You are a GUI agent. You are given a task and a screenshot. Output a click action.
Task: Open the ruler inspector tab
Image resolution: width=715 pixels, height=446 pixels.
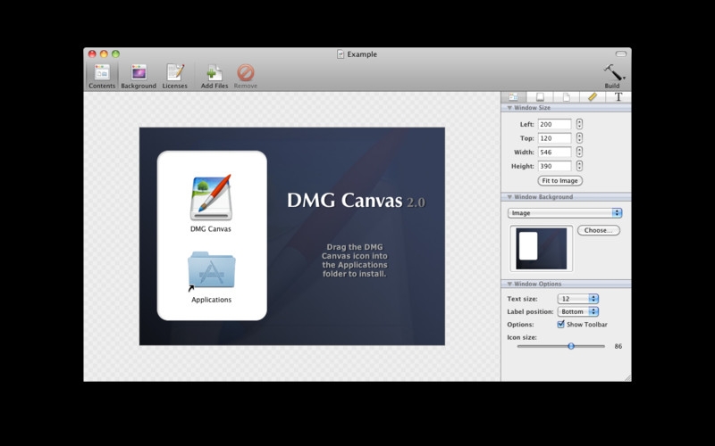pyautogui.click(x=591, y=96)
